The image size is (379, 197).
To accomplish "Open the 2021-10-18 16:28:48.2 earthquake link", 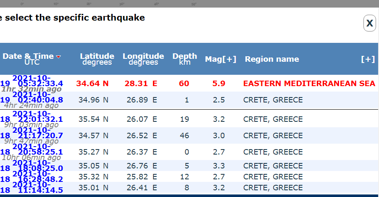I will tap(37, 179).
